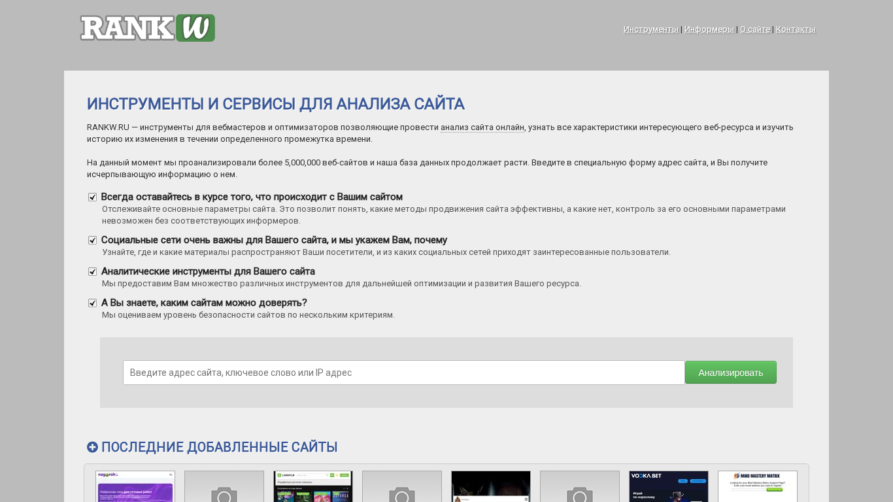Toggle checkbox beside 'Социальные сети очень важны'

point(93,241)
